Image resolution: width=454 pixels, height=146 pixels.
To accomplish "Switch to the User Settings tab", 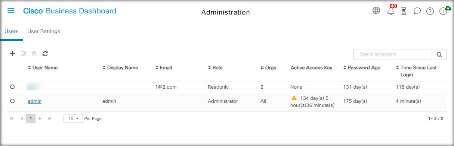I will (44, 32).
